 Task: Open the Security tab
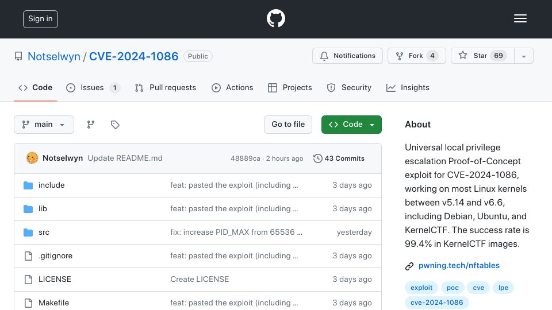(x=349, y=87)
